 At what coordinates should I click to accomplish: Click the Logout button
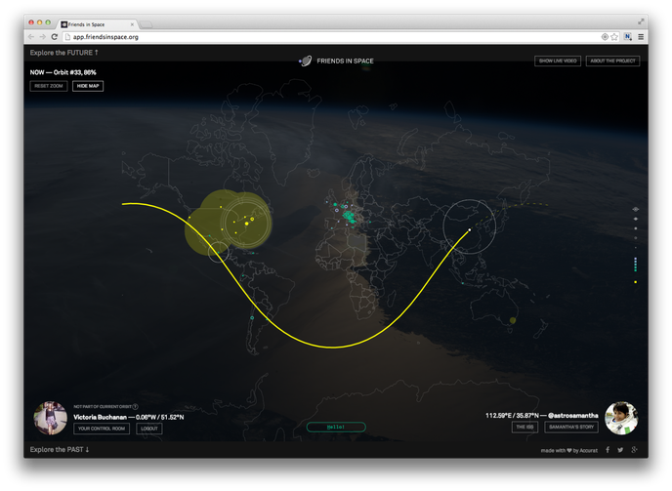click(x=149, y=429)
